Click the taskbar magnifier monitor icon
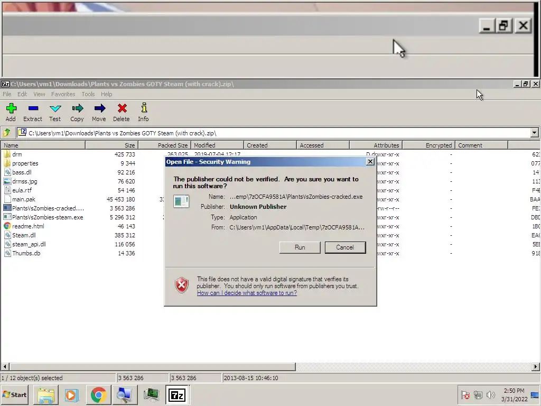 coord(125,395)
